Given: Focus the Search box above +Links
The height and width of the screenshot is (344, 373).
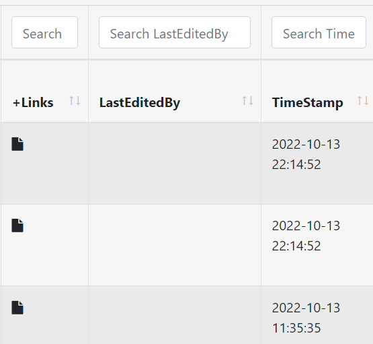Looking at the screenshot, I should 44,32.
